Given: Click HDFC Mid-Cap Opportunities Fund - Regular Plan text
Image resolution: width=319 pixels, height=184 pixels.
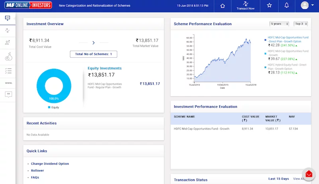Looking at the screenshot, I should pos(104,85).
